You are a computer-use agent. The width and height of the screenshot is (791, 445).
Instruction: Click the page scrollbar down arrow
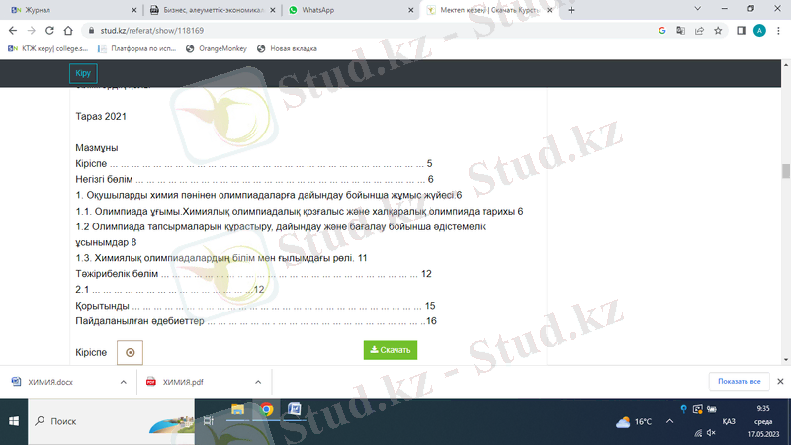(x=785, y=360)
